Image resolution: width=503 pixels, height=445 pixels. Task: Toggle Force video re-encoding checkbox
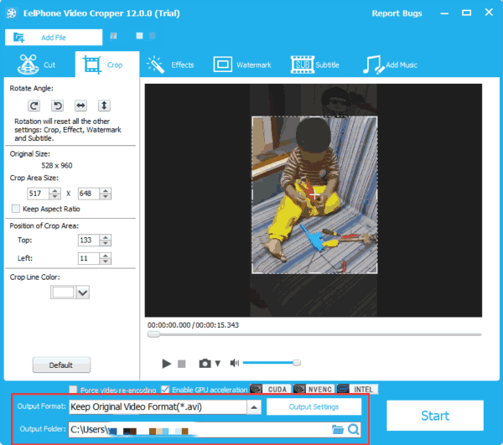point(74,390)
